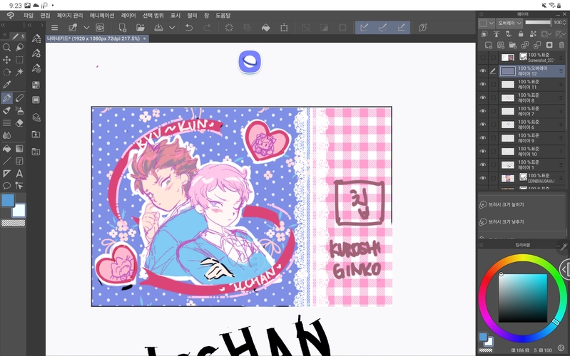Image resolution: width=570 pixels, height=356 pixels.
Task: Click the Open file folder icon
Action: tap(141, 28)
